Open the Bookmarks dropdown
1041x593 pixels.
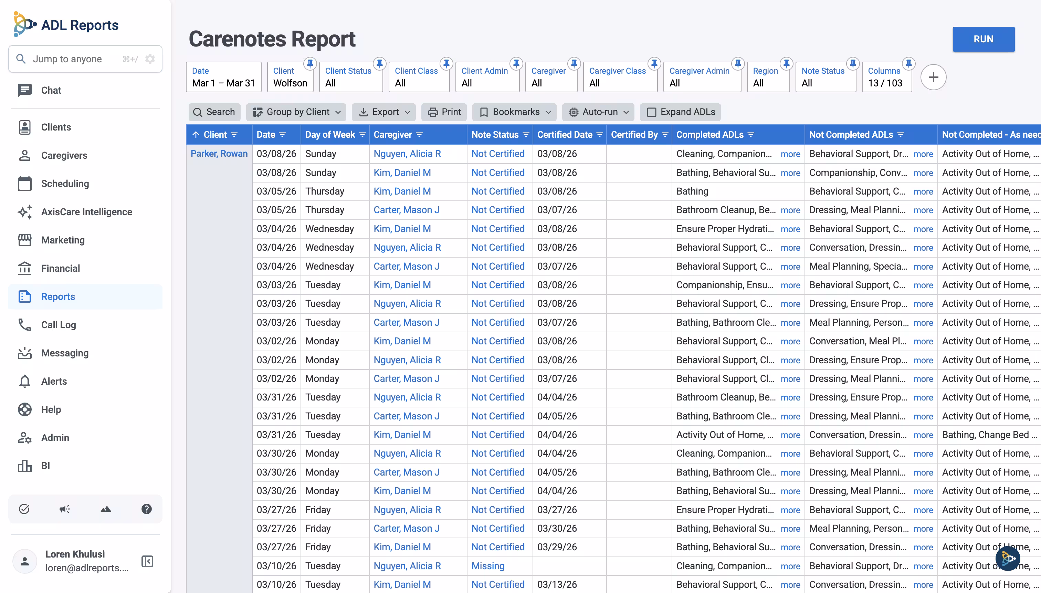click(x=515, y=112)
